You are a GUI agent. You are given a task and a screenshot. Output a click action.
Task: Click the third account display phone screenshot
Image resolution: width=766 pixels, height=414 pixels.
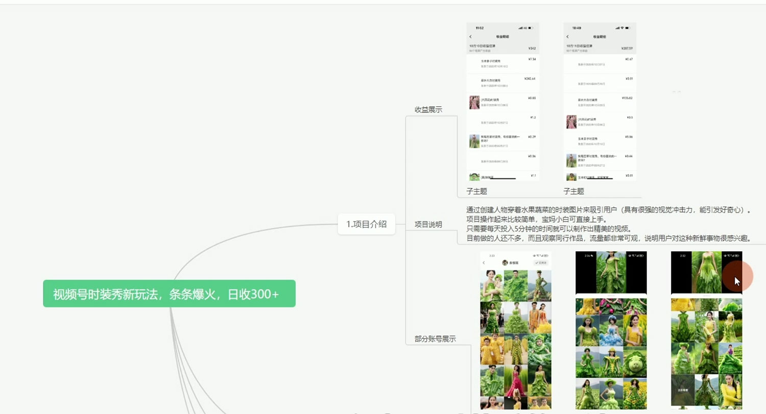tap(706, 332)
